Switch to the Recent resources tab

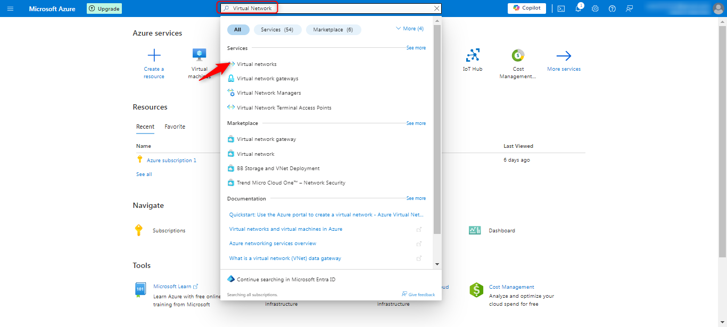pyautogui.click(x=145, y=127)
